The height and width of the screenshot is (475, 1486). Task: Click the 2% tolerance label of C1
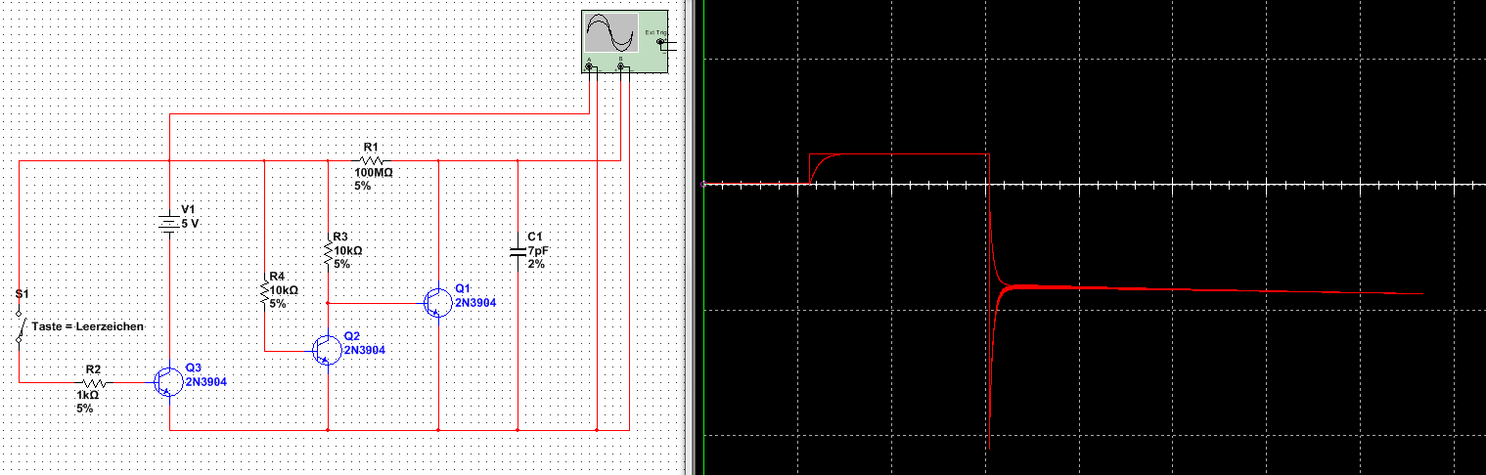[x=536, y=265]
